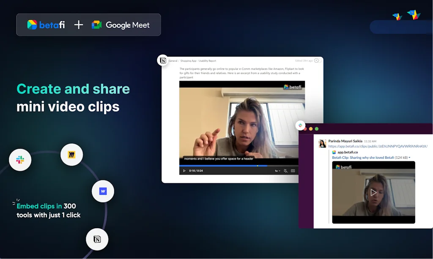Click the Slack icon in the integrations circle
The image size is (433, 259).
tap(20, 160)
